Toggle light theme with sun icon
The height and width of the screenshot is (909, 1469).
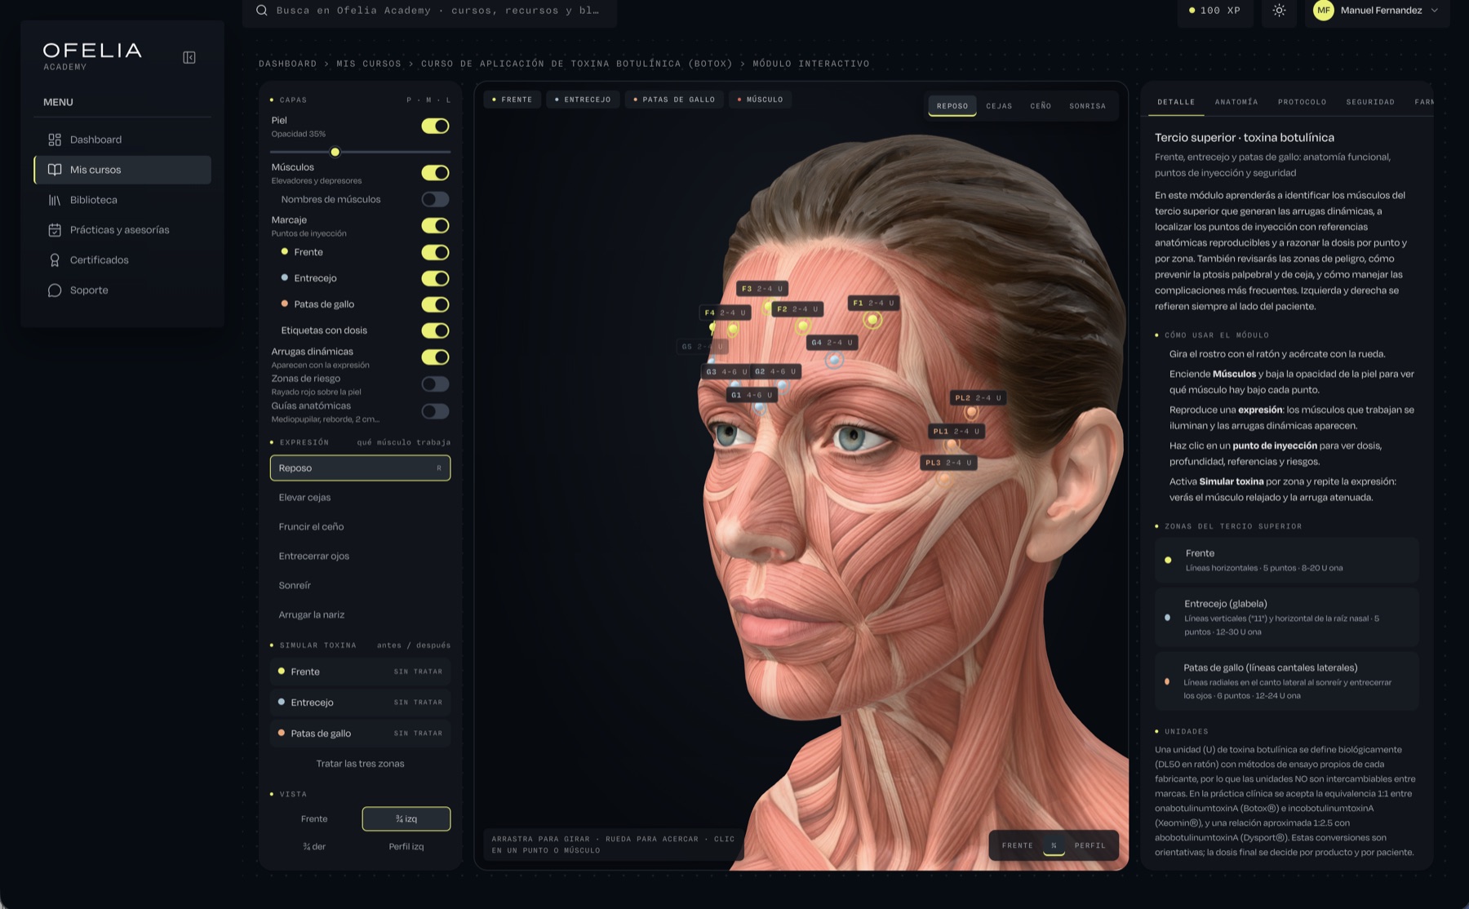click(x=1279, y=11)
